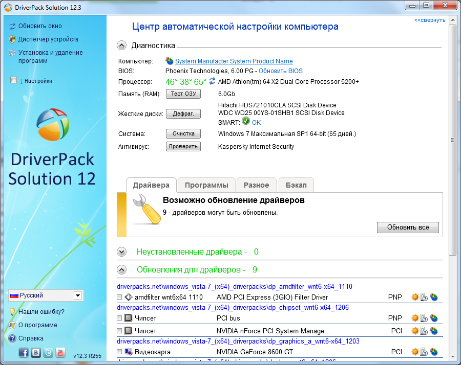The height and width of the screenshot is (365, 461).
Task: Click the 'NVIDIA GeForce 8600 GT' device name
Action: pyautogui.click(x=255, y=352)
